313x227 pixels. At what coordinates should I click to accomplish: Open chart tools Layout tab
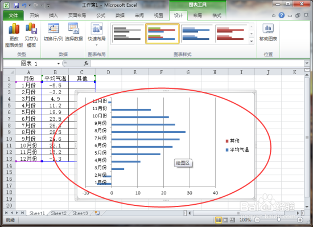coord(197,15)
